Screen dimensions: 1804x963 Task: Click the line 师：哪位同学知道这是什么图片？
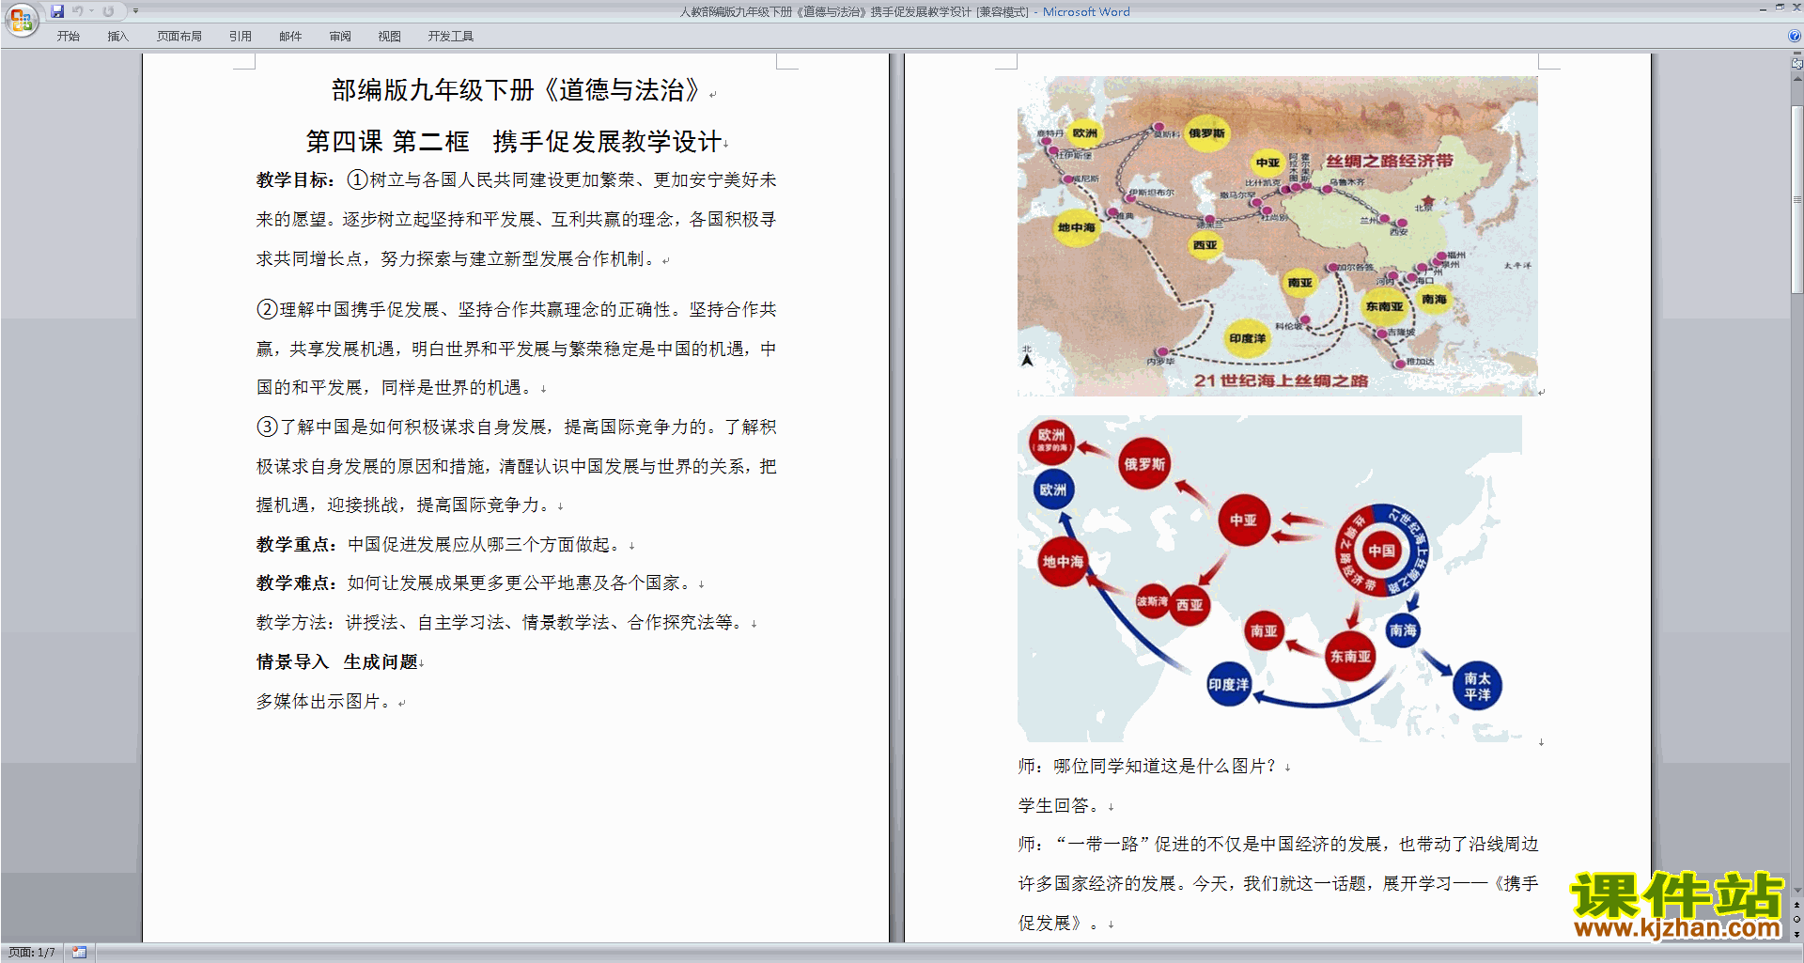point(1149,766)
